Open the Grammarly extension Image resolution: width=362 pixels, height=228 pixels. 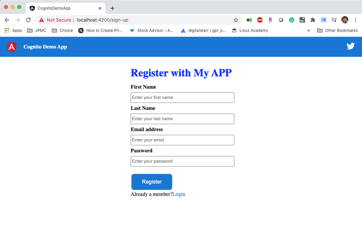pyautogui.click(x=291, y=20)
